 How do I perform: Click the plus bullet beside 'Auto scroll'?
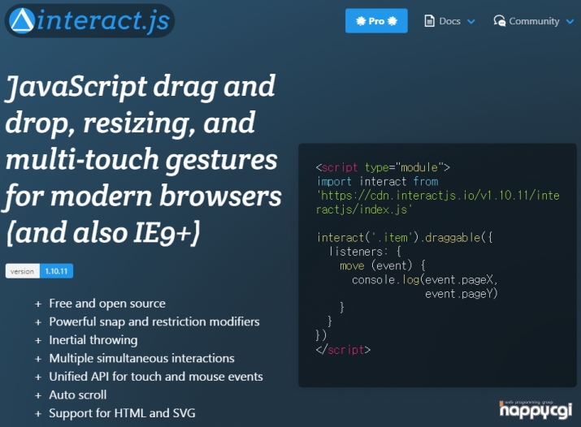(38, 395)
